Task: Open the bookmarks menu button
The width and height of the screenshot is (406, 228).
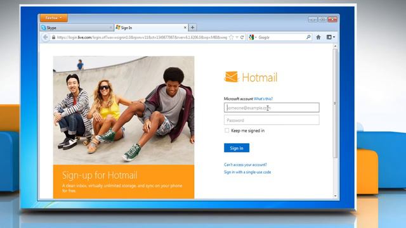Action: click(x=331, y=37)
